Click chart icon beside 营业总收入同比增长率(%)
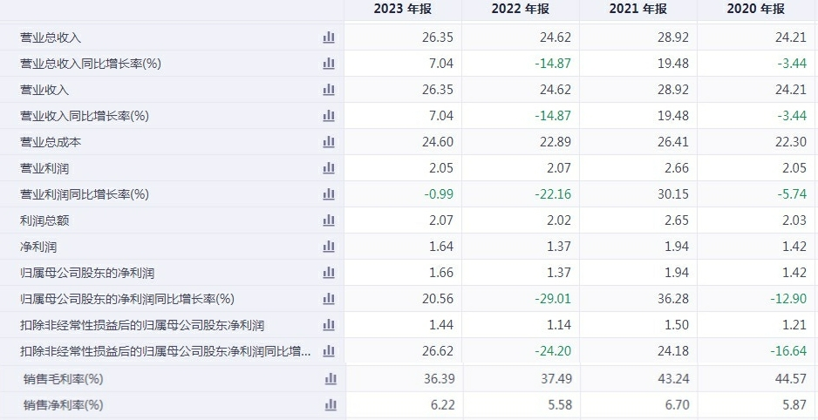The image size is (818, 420). pos(329,63)
